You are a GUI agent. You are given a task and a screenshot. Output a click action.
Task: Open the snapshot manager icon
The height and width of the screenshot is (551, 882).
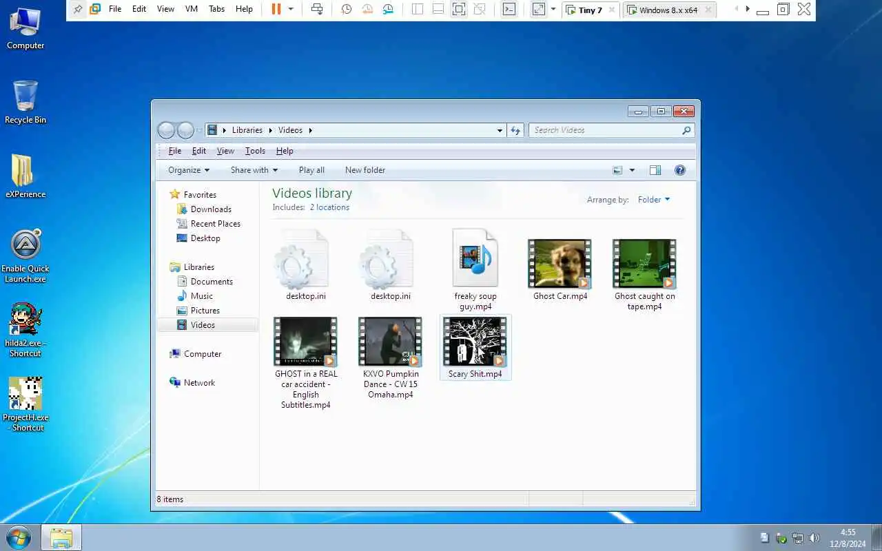coord(388,9)
